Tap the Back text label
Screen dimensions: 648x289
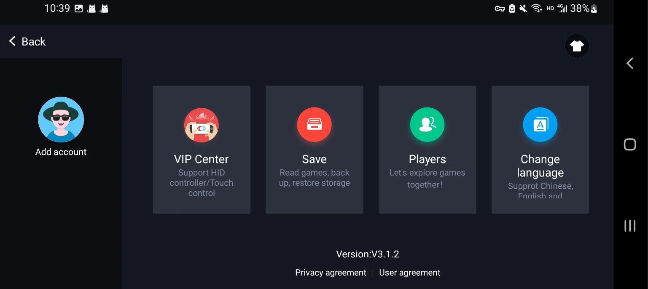click(x=34, y=42)
